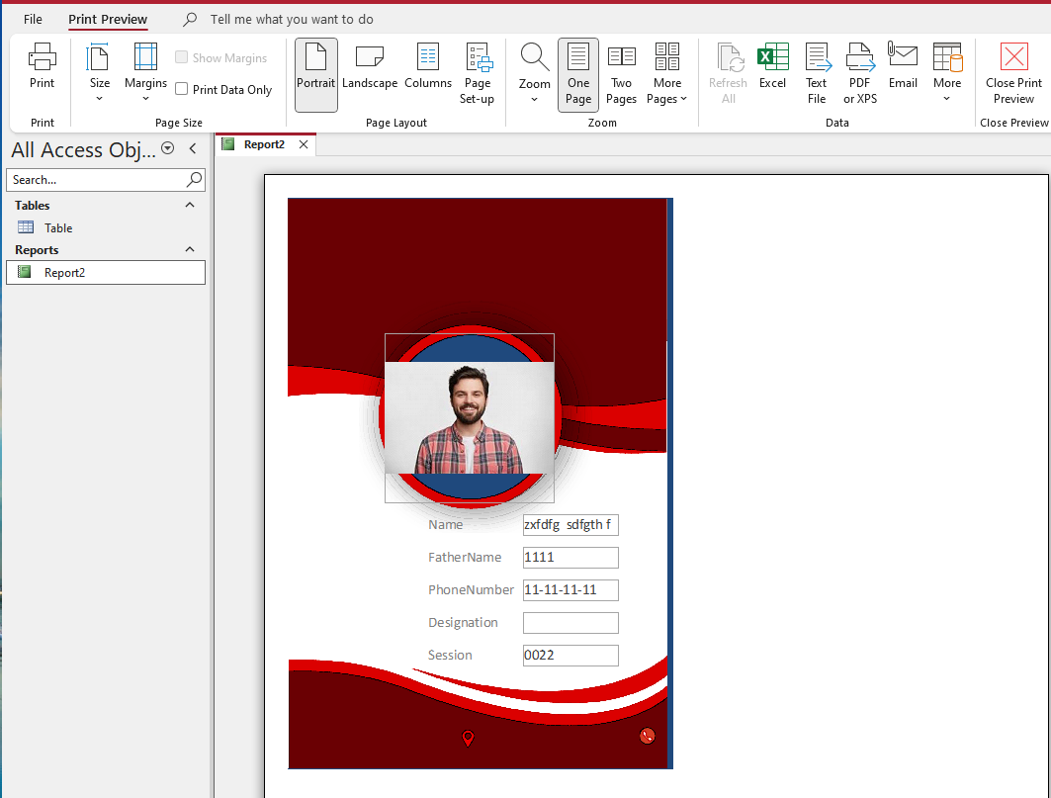The image size is (1051, 798).
Task: Export report to Text File
Action: tap(817, 74)
